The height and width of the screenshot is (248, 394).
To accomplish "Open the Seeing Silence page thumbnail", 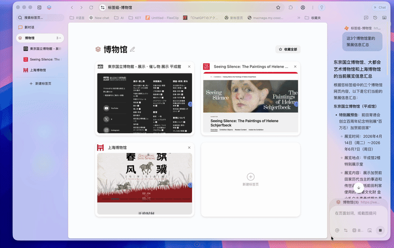I will point(251,102).
